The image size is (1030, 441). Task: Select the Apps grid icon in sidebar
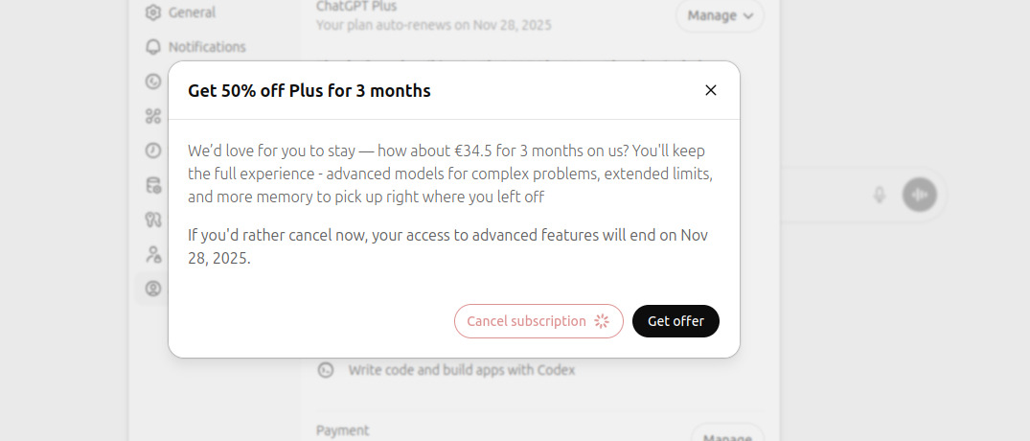[153, 116]
